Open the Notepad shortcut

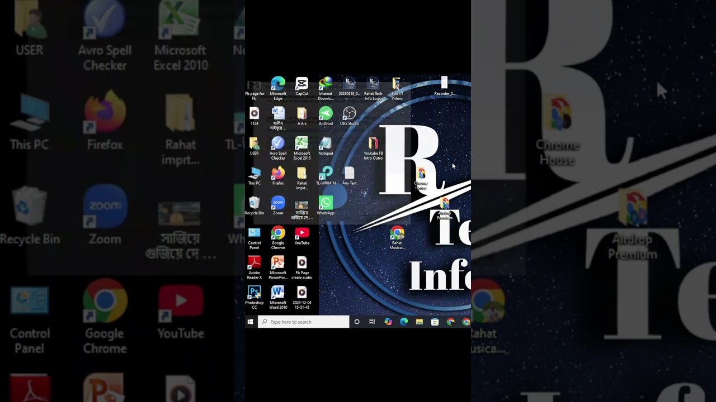tap(326, 146)
